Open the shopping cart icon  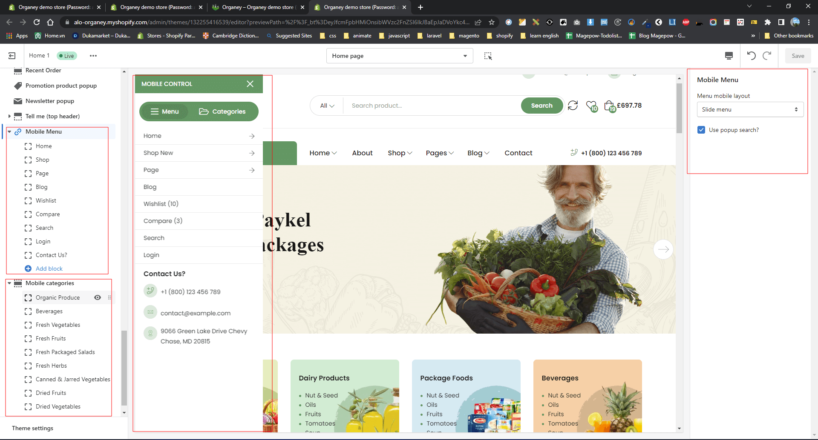[609, 106]
